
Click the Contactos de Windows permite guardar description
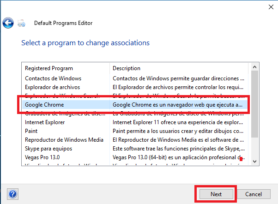click(178, 78)
